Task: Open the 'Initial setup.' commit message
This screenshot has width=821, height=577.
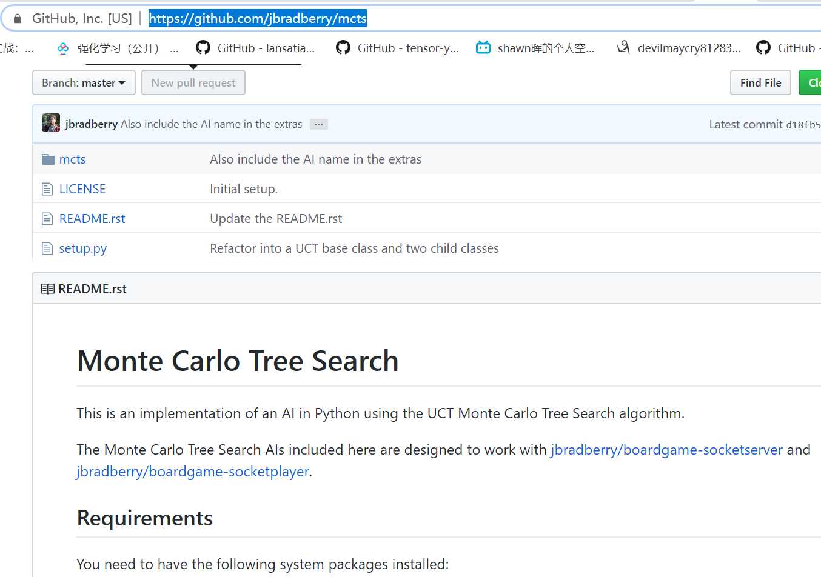Action: 244,189
